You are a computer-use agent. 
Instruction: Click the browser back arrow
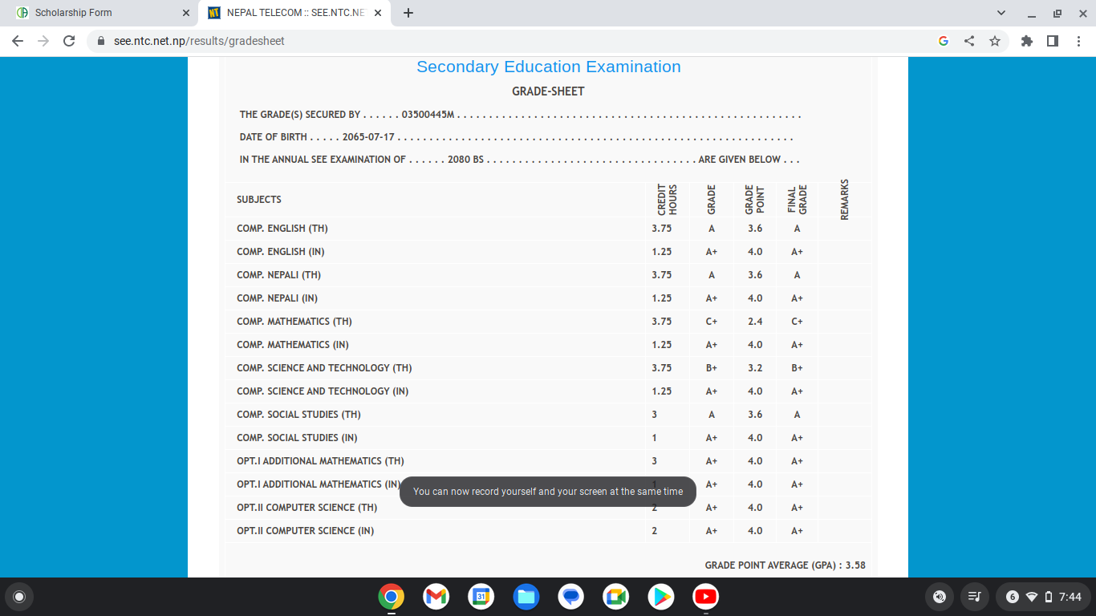point(18,41)
